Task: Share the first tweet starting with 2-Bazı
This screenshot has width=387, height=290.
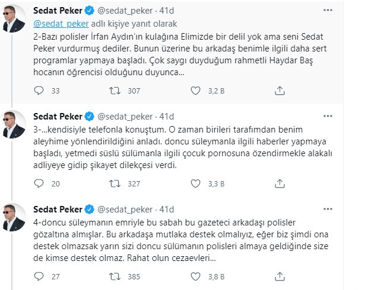Action: pyautogui.click(x=280, y=91)
